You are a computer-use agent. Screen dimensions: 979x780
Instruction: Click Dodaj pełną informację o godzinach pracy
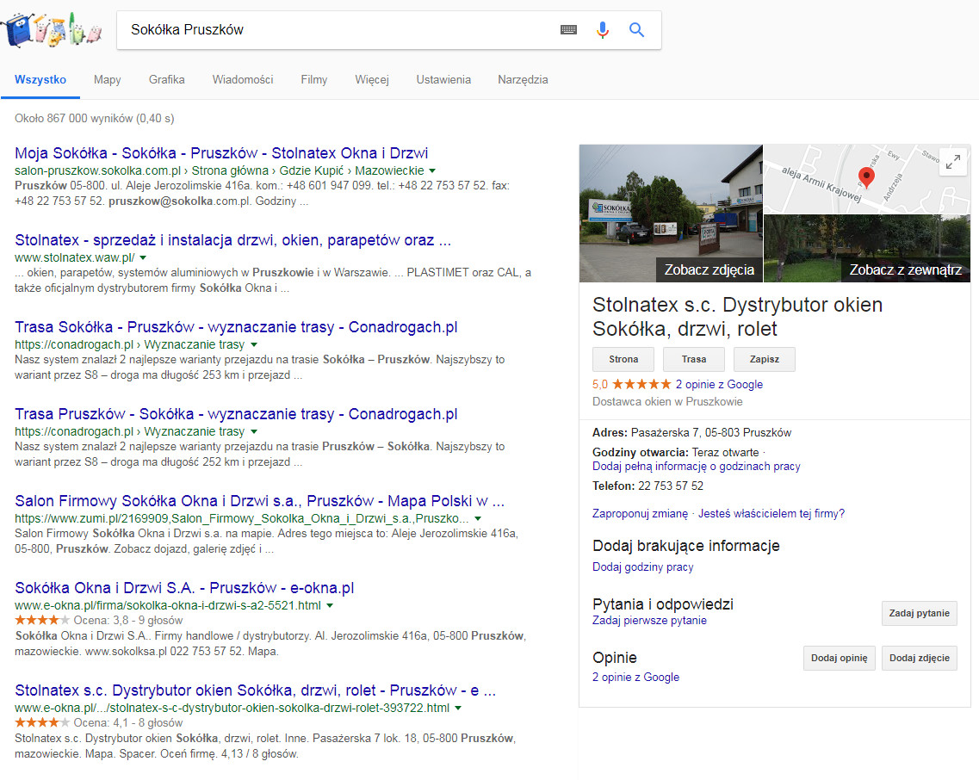pos(697,466)
